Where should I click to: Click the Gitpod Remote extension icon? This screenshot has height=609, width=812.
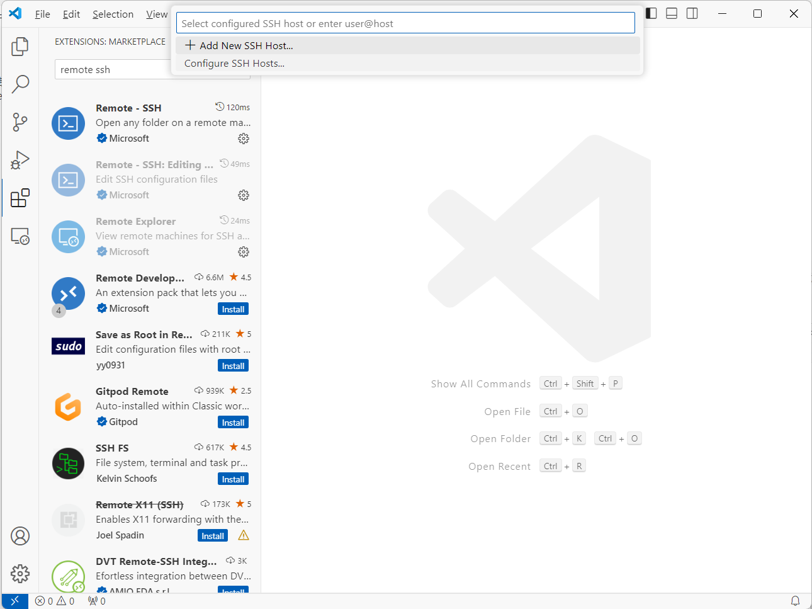click(x=68, y=407)
